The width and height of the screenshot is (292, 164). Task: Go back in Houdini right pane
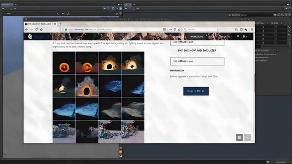[x=126, y=8]
